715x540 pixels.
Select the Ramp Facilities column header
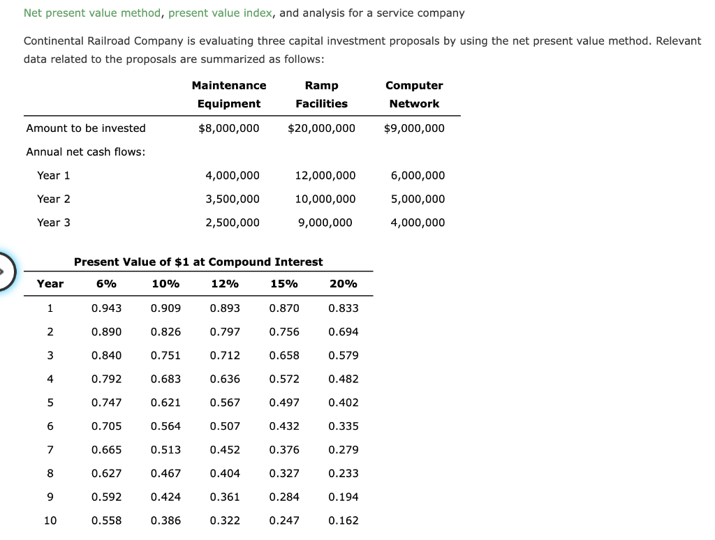pos(321,94)
